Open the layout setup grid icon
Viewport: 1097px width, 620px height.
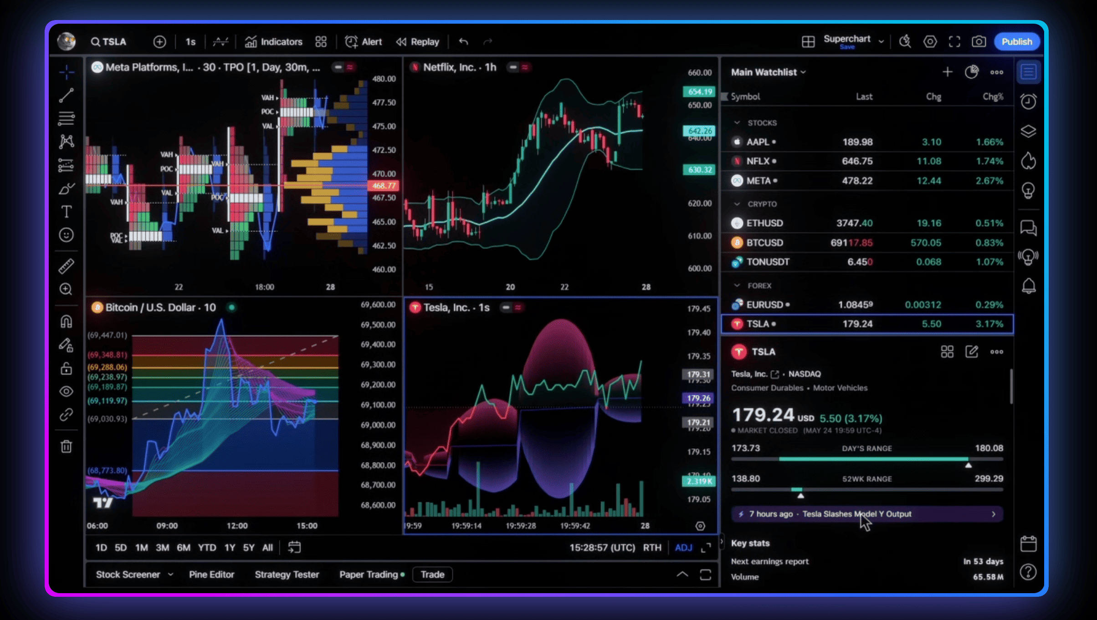point(808,42)
